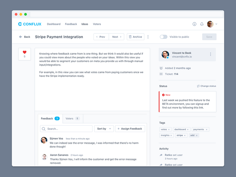Open Vincent te Beek options menu
The width and height of the screenshot is (236, 177).
click(x=210, y=54)
